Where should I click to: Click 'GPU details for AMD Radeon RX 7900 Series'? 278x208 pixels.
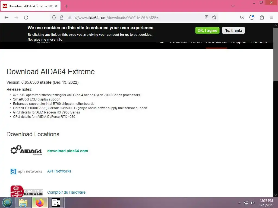[x=46, y=112]
